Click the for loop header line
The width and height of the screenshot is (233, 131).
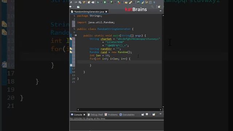(110, 59)
